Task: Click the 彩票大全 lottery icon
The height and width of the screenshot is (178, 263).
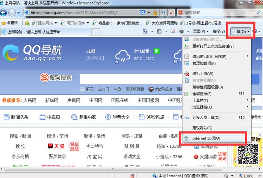Action: coord(108,117)
